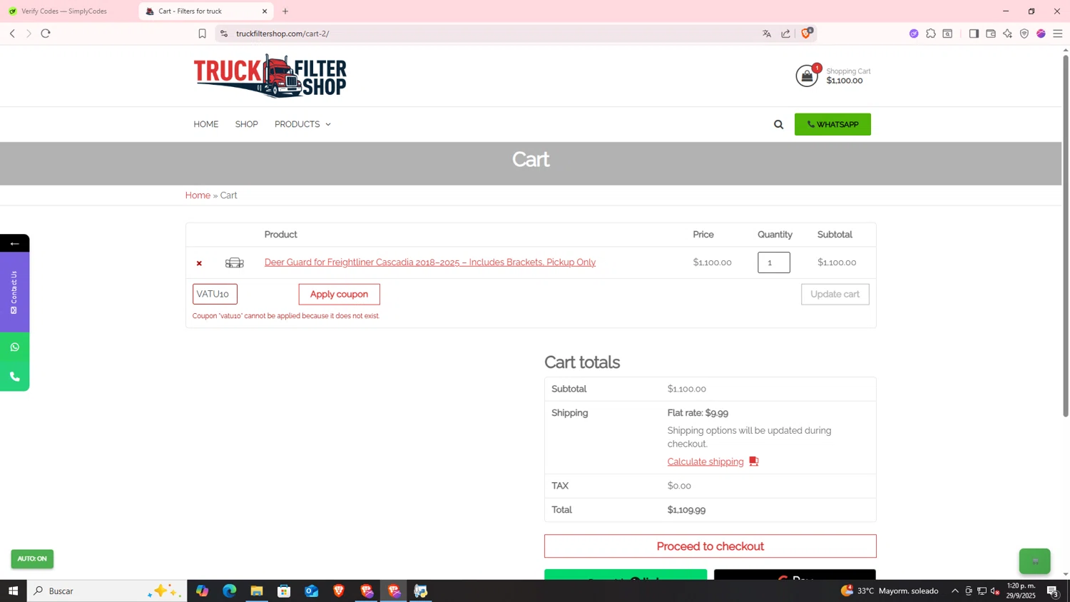Click the address bar URL
This screenshot has width=1070, height=602.
[282, 34]
